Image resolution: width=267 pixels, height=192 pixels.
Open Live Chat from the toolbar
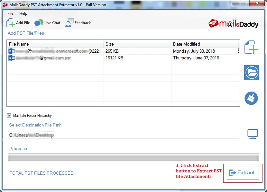tap(48, 22)
